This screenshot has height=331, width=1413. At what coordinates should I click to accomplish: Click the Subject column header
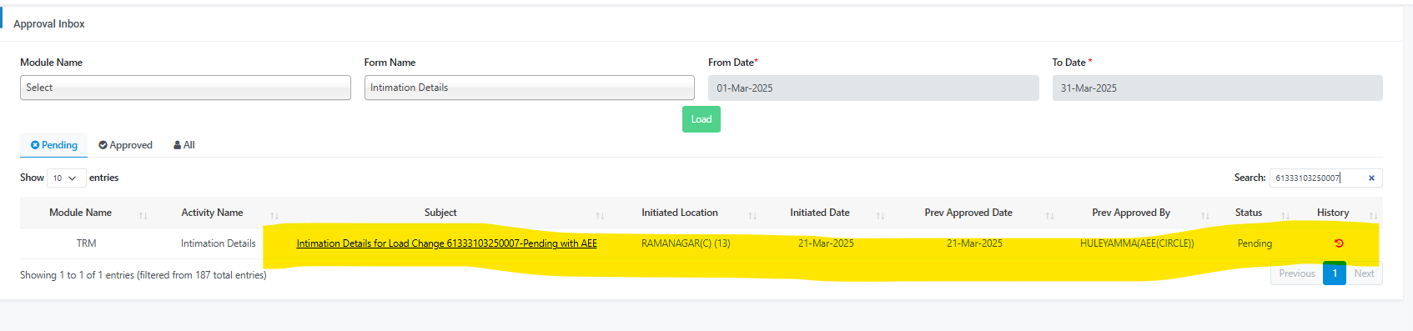point(440,213)
